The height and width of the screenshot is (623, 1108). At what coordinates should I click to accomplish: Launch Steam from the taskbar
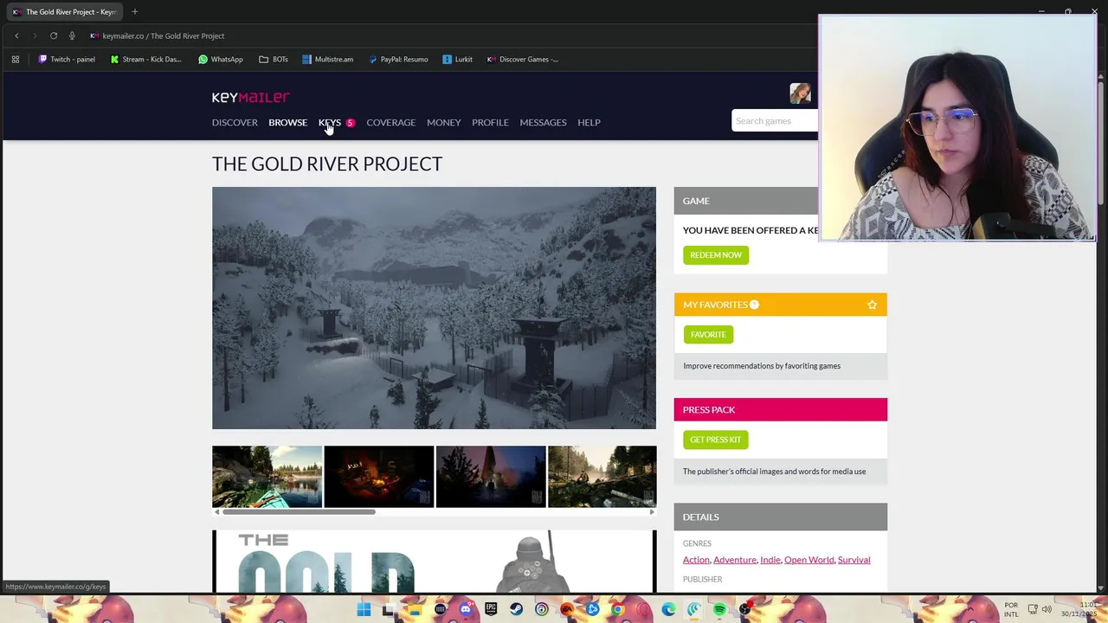(516, 610)
